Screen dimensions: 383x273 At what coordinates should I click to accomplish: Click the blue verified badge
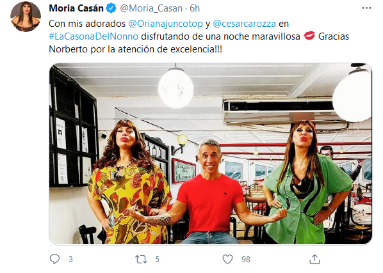click(x=111, y=8)
